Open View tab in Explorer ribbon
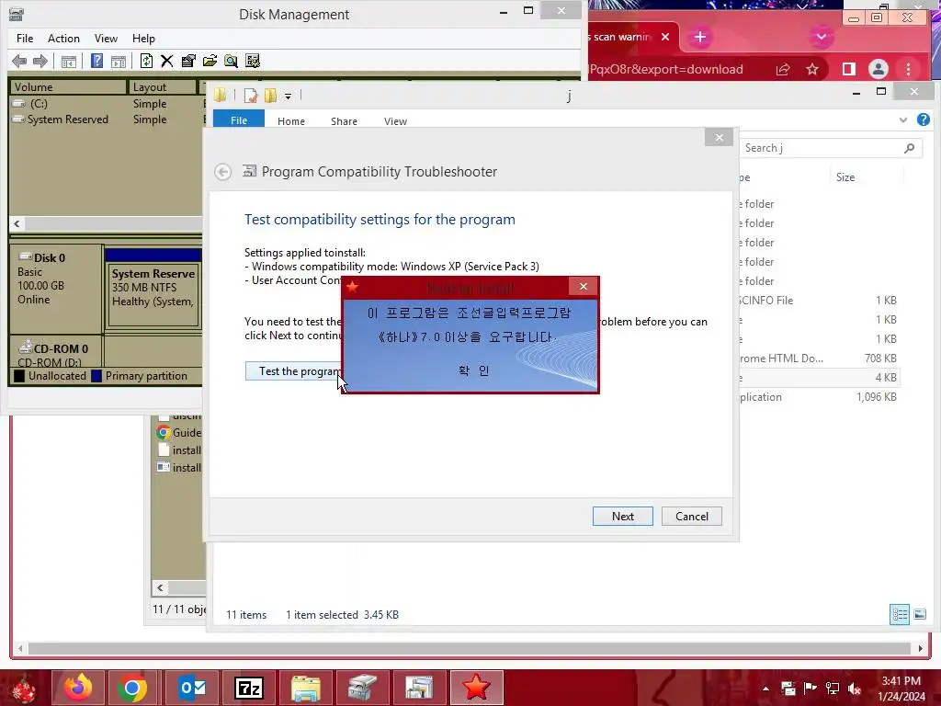941x706 pixels. (395, 120)
